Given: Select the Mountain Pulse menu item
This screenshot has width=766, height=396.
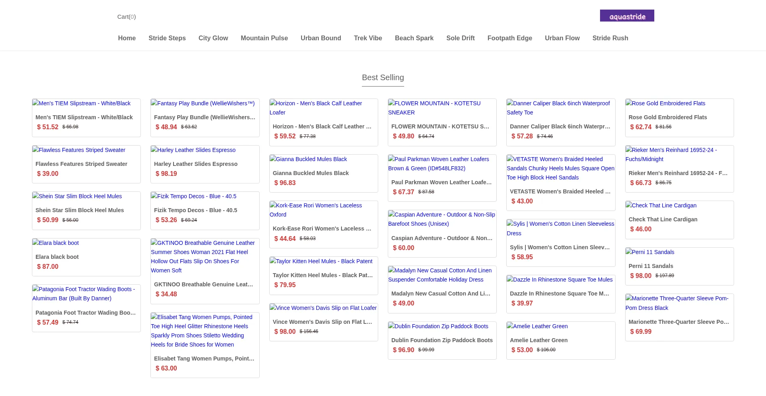Looking at the screenshot, I should click(264, 38).
